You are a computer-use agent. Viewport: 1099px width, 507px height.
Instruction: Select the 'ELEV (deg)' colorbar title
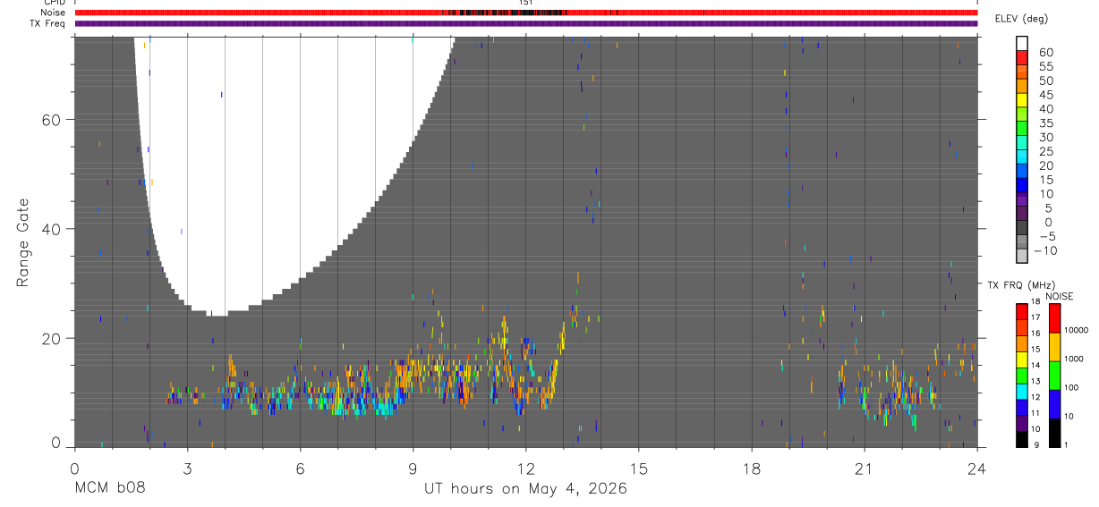[x=1022, y=19]
